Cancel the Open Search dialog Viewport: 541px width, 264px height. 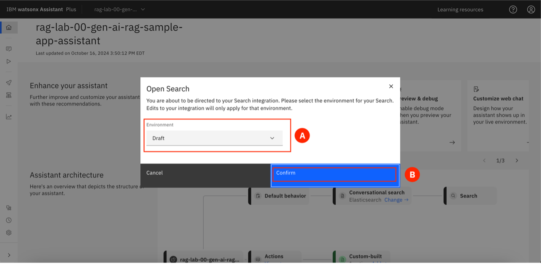pos(155,173)
